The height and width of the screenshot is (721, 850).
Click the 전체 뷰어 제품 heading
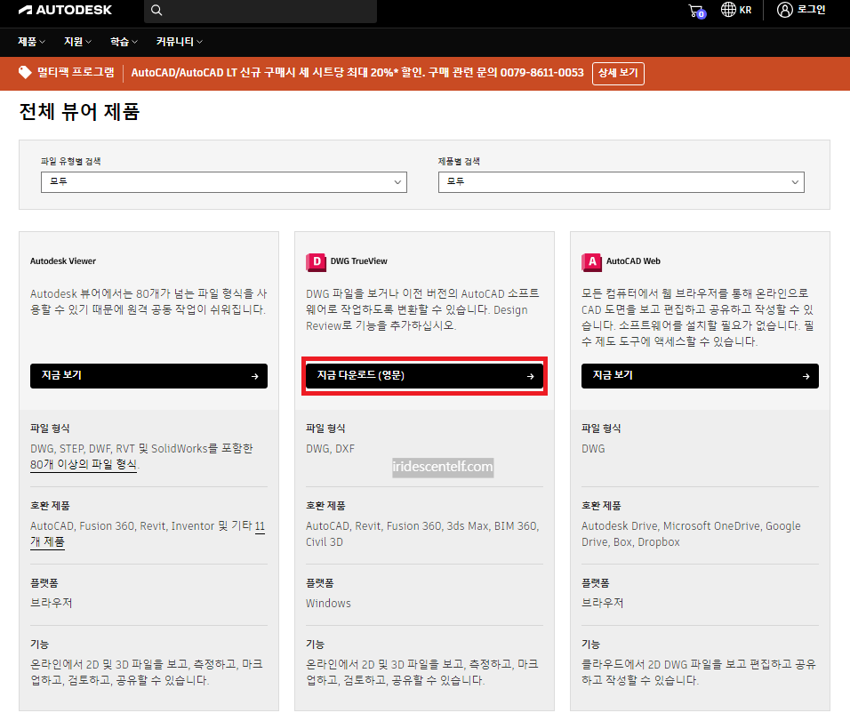tap(80, 112)
